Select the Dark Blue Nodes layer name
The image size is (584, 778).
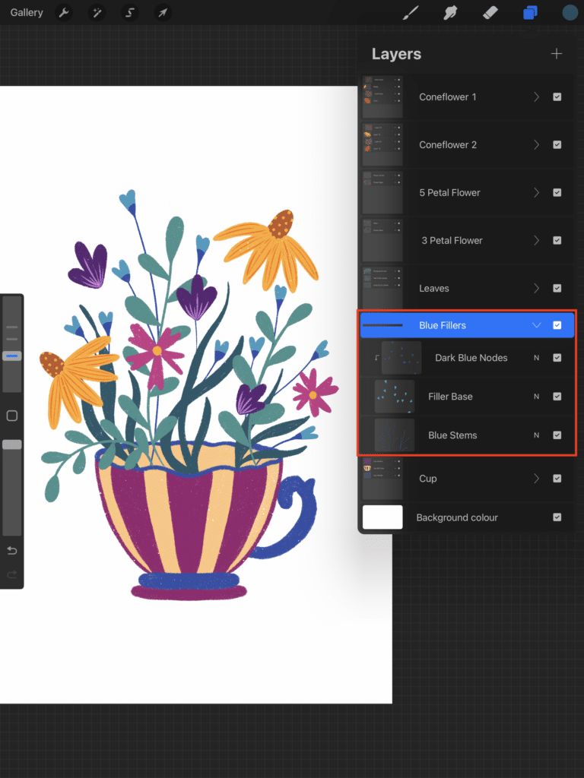(x=471, y=358)
